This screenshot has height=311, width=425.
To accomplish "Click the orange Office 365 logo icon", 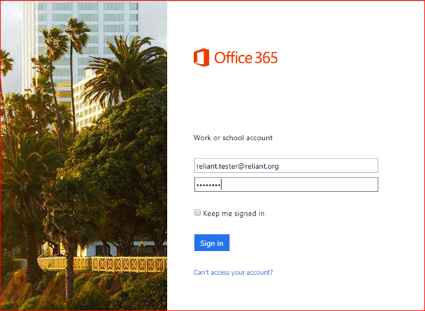I will 202,57.
